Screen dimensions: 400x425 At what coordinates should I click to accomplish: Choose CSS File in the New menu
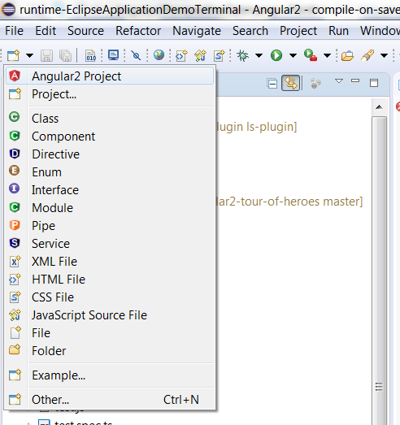click(110, 297)
